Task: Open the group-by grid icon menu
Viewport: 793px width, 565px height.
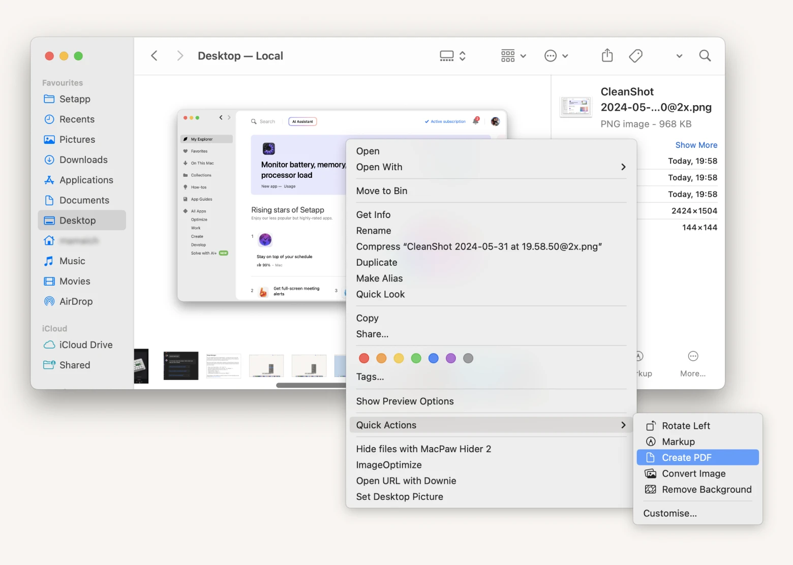Action: [x=513, y=56]
